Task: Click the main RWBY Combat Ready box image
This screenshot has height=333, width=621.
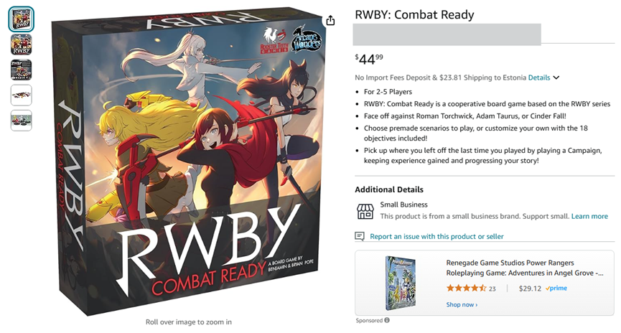Action: click(188, 162)
